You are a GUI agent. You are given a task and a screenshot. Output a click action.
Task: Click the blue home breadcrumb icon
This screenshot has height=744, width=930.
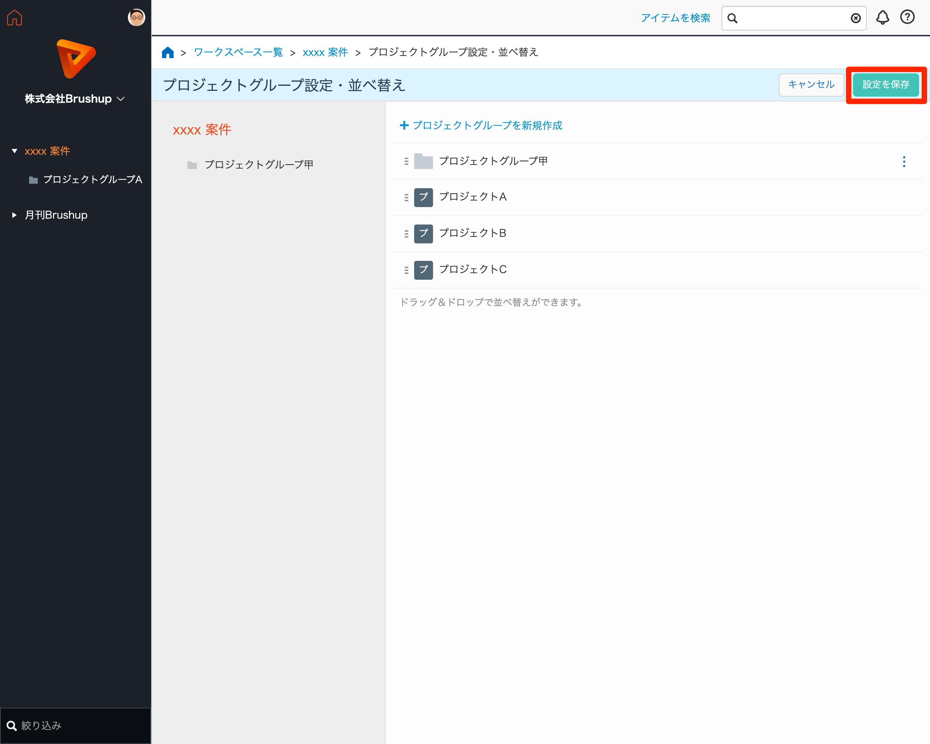[167, 53]
